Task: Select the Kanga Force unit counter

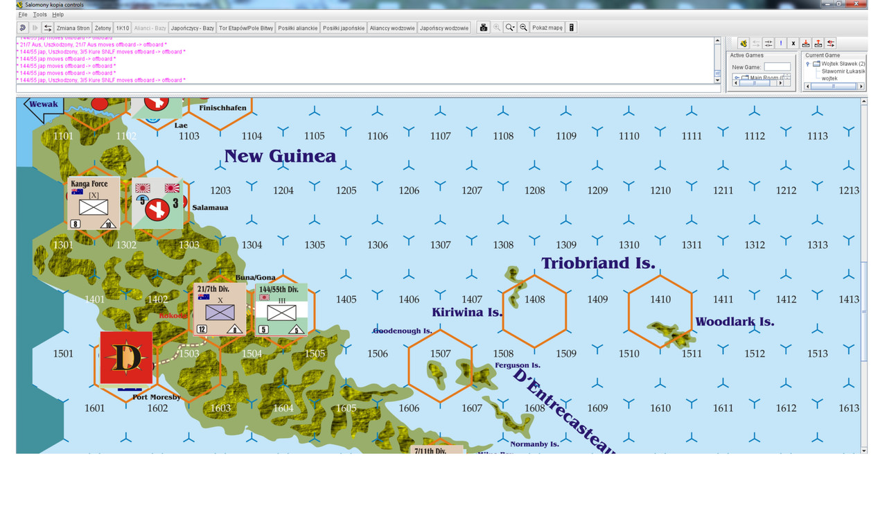Action: 94,204
